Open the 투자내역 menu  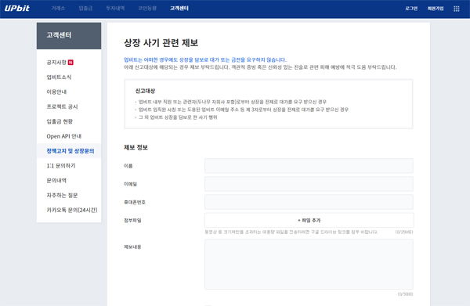coord(115,9)
